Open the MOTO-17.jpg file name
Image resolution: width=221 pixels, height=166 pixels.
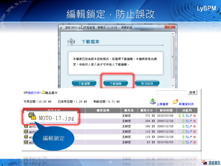tap(56, 118)
